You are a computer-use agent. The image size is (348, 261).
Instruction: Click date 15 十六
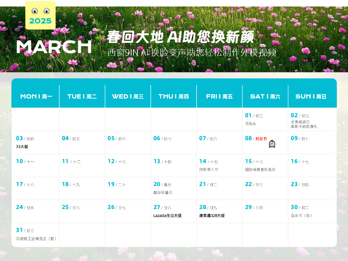(x=254, y=161)
